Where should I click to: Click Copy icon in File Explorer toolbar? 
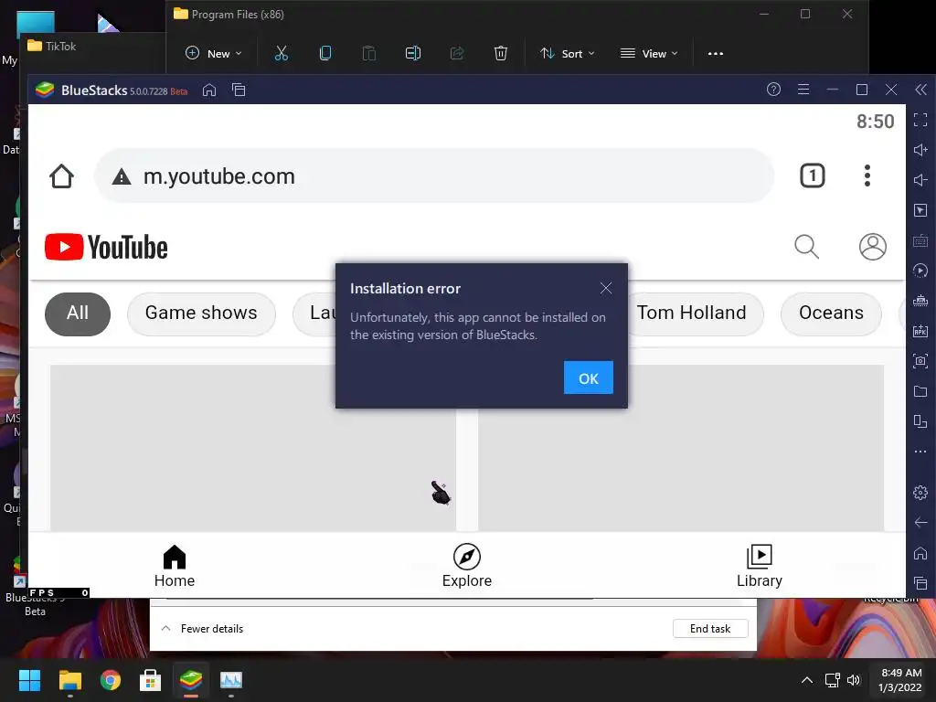[325, 54]
